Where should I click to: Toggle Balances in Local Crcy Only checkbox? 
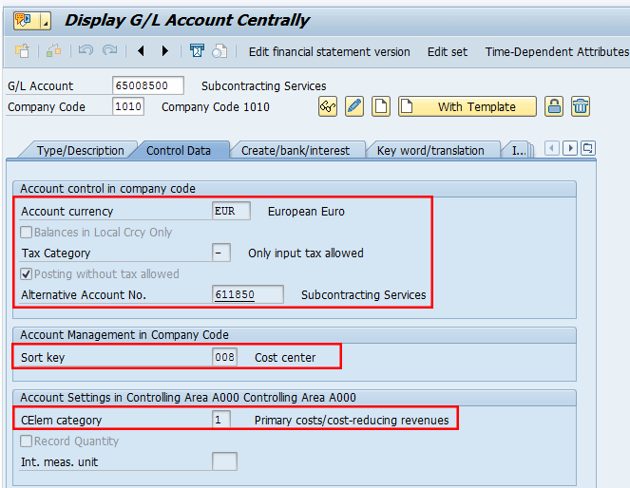point(28,233)
